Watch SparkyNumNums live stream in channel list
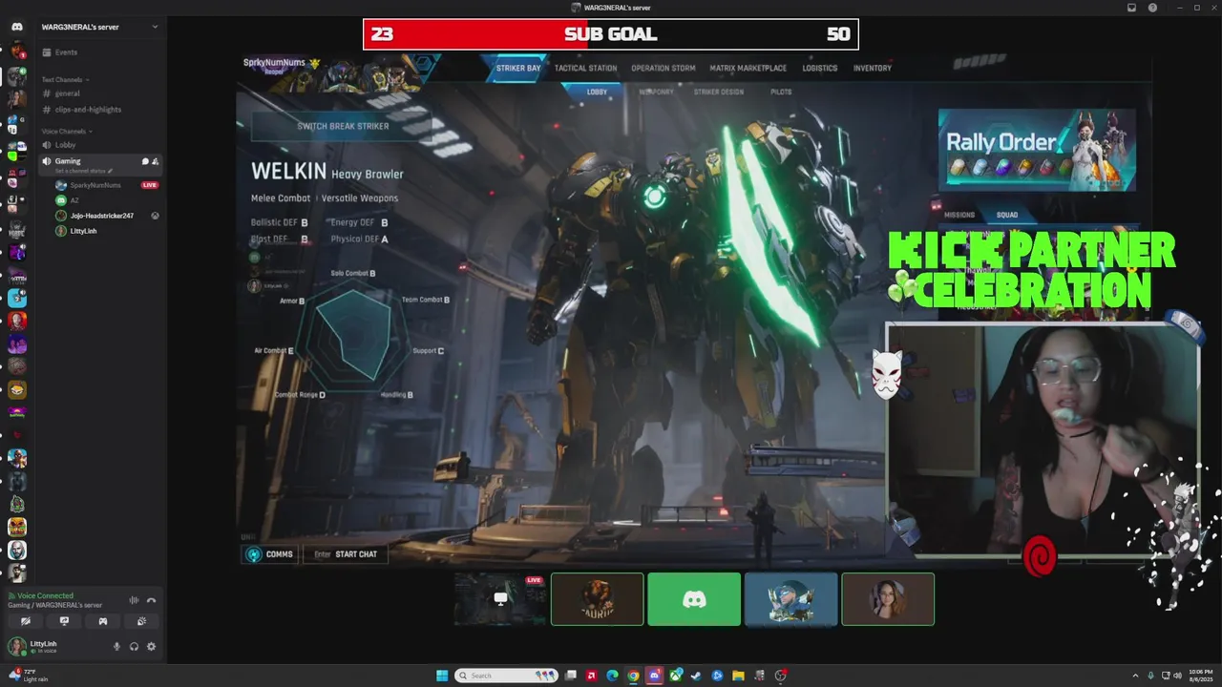The width and height of the screenshot is (1222, 687). [150, 185]
